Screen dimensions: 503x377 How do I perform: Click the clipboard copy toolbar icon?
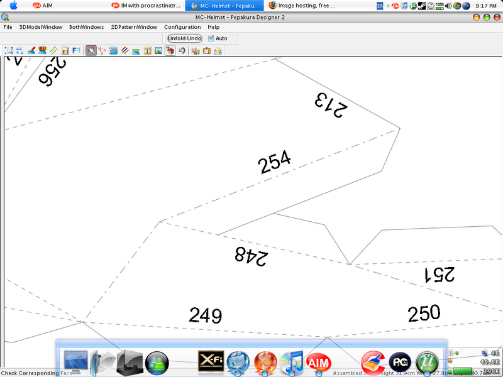(207, 51)
